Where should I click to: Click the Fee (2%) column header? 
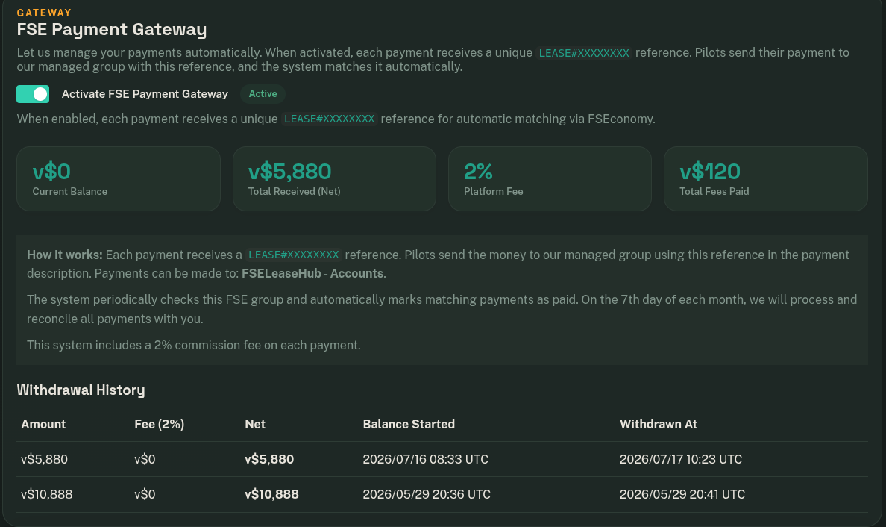pos(160,424)
